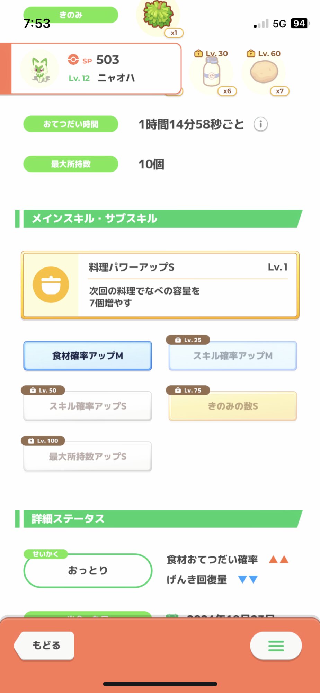
Task: Select the 食材確率アップM sub skill
Action: 88,356
